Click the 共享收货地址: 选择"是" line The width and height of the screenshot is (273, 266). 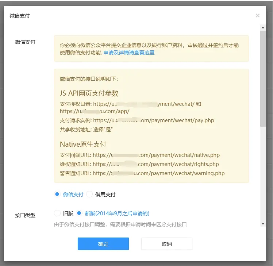click(86, 130)
